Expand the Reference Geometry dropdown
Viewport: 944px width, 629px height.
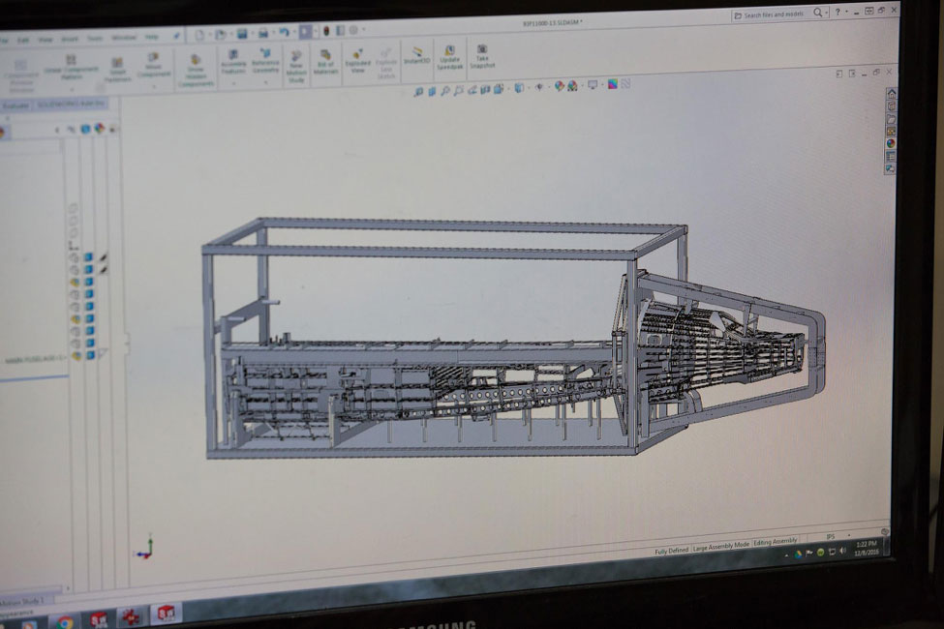265,83
